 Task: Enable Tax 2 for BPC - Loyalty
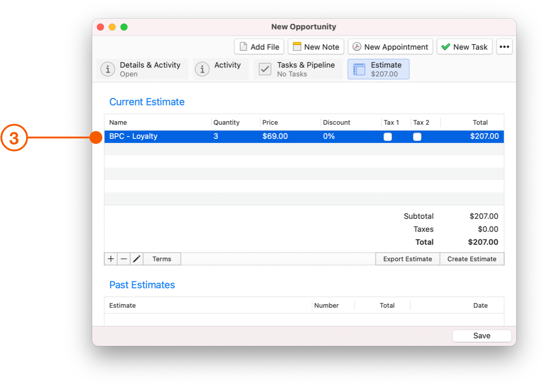point(417,137)
